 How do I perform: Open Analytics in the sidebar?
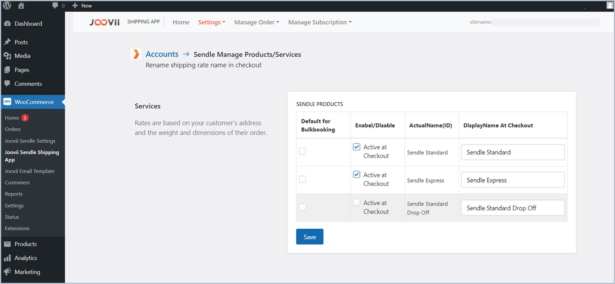25,258
